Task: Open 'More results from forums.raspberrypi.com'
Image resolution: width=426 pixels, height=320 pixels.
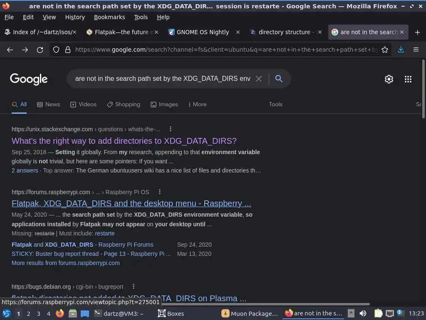Action: point(65,263)
